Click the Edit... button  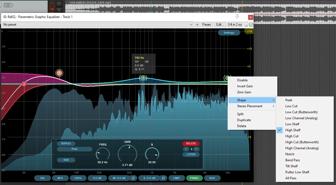pyautogui.click(x=220, y=25)
